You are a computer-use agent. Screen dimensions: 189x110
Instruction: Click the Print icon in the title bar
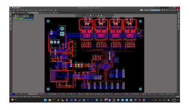point(19,8)
